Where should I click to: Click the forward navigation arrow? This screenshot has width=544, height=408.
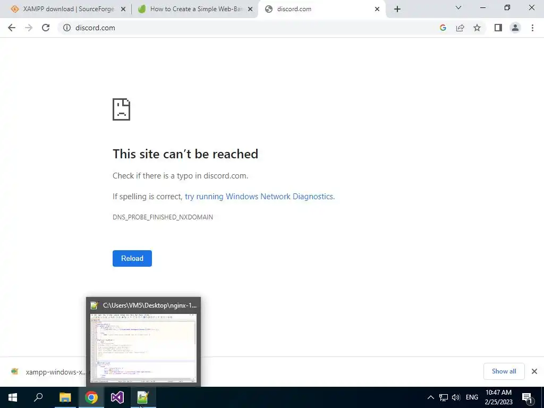click(x=29, y=28)
